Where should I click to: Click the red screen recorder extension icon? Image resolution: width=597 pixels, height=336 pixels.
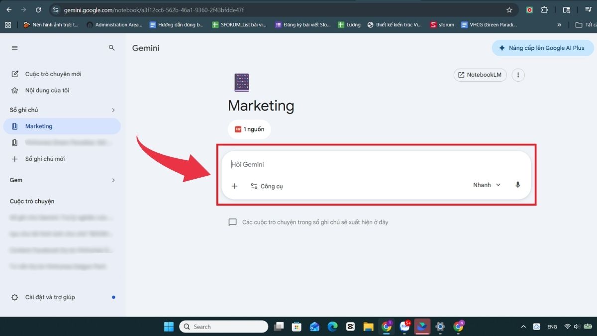pyautogui.click(x=529, y=10)
